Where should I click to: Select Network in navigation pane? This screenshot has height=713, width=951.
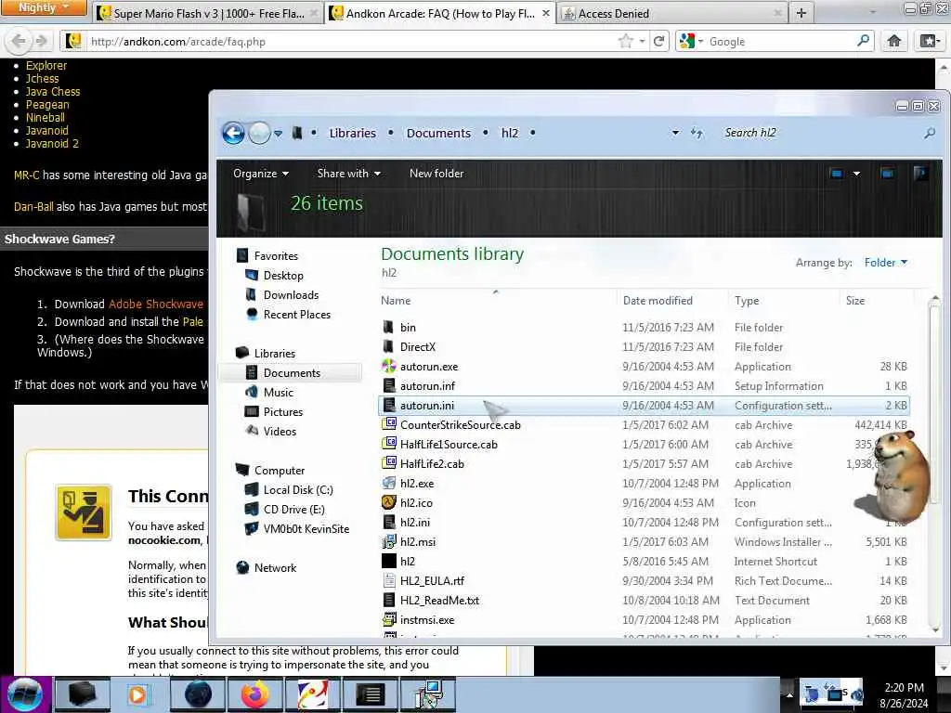point(275,567)
